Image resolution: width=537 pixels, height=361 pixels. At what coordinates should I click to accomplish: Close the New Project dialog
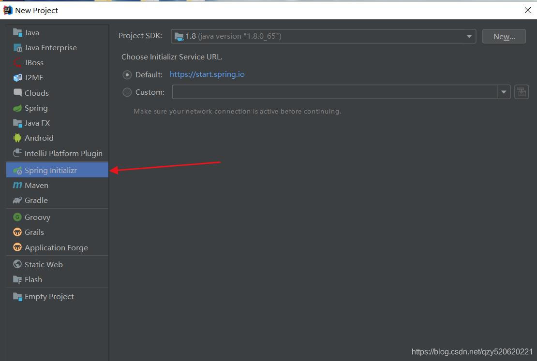coord(528,10)
